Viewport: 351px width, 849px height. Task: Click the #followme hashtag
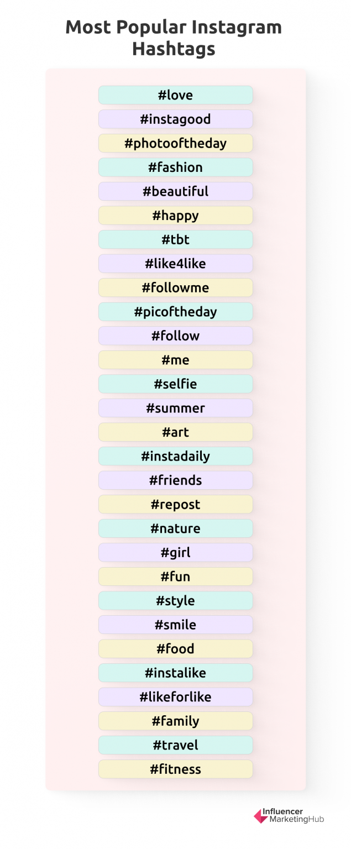click(175, 287)
